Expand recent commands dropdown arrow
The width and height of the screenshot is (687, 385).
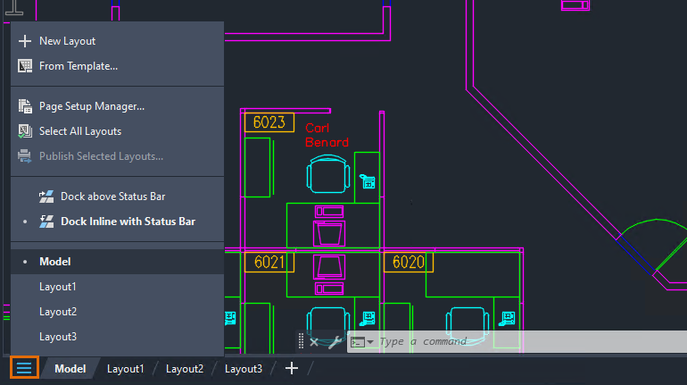tap(370, 342)
